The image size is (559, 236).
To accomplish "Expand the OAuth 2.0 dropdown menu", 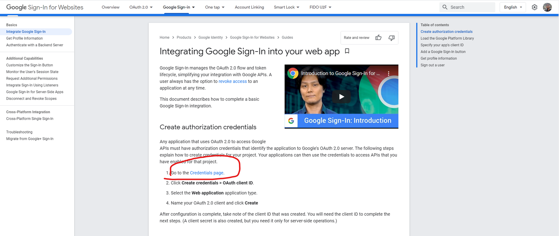I will click(x=141, y=7).
